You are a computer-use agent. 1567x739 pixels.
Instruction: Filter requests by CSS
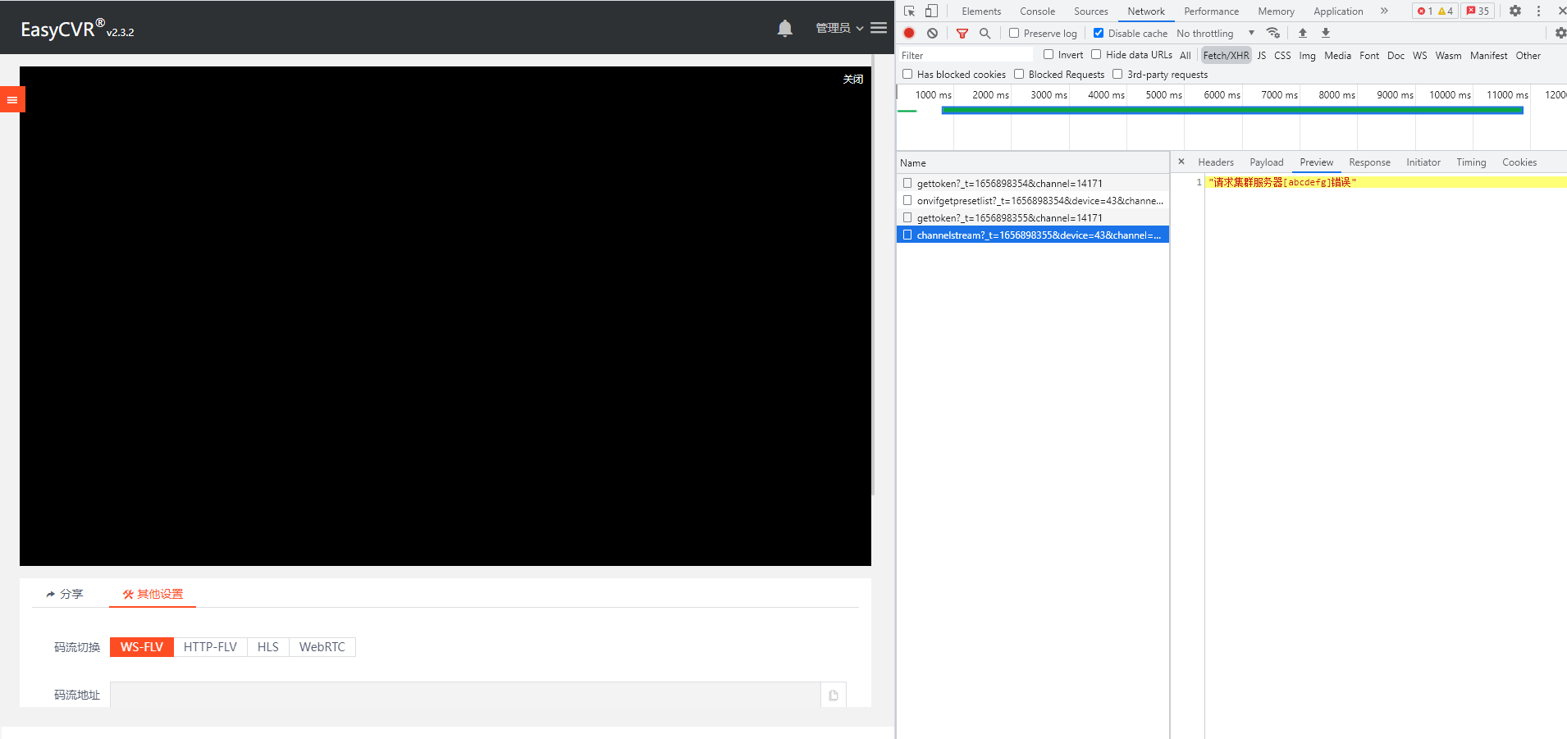1282,56
